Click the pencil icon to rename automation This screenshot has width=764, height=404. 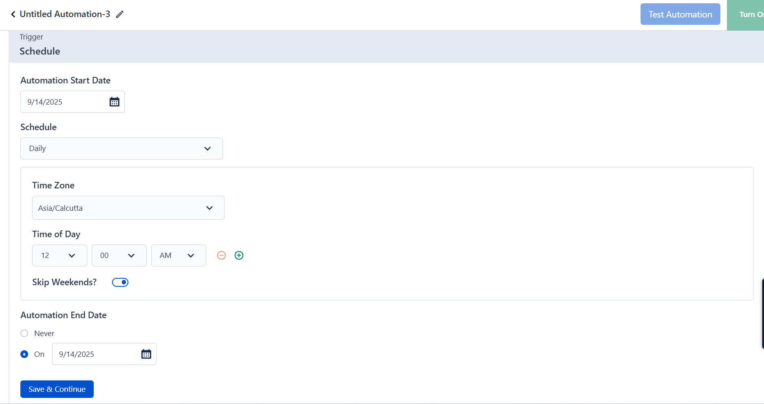tap(120, 14)
